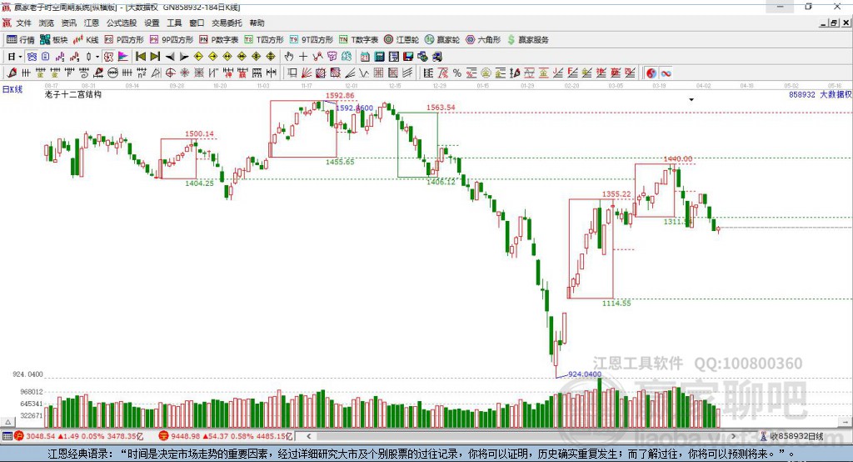Open the T四方形 tool

[x=264, y=40]
